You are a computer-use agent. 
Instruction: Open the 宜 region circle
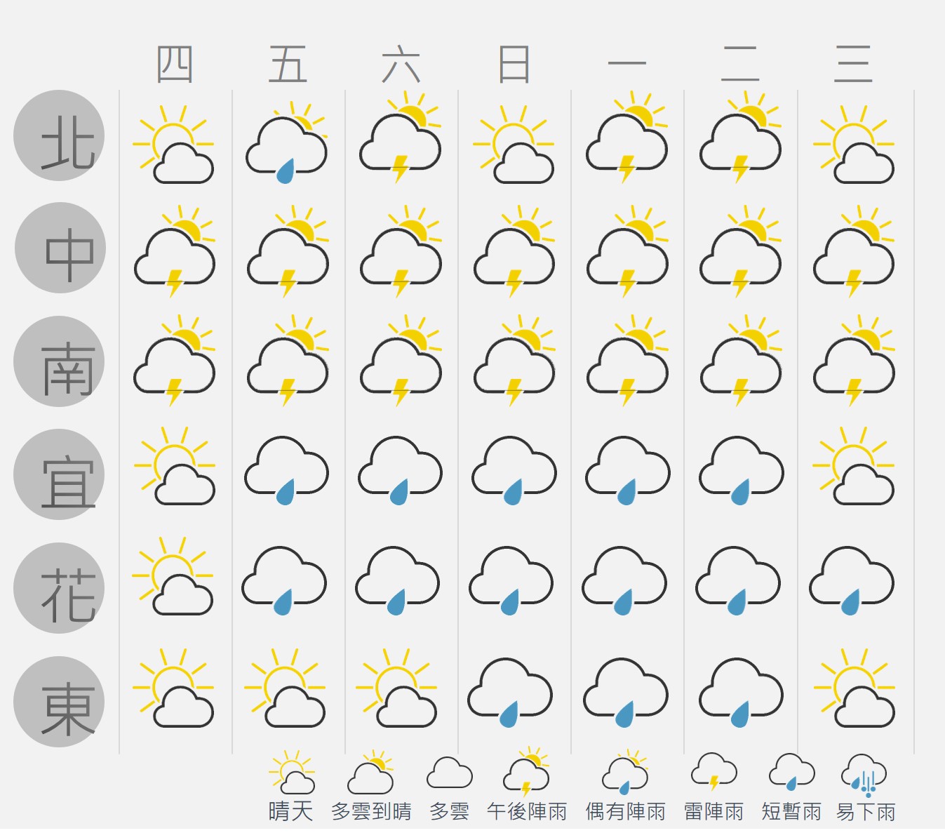coord(59,474)
